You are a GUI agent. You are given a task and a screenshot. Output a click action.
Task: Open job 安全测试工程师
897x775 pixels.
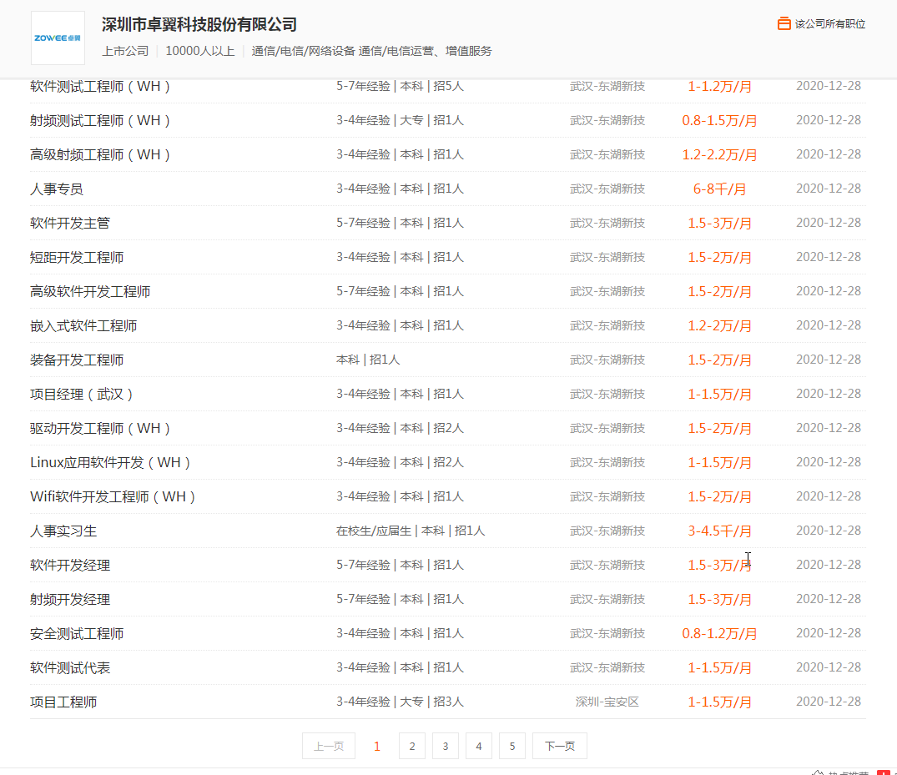(x=77, y=634)
